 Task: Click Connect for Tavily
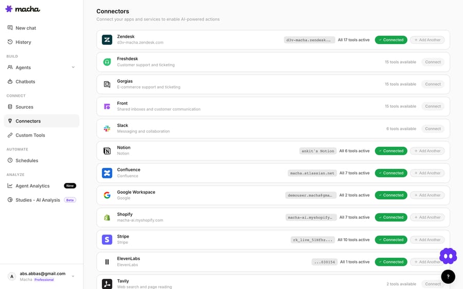point(433,284)
